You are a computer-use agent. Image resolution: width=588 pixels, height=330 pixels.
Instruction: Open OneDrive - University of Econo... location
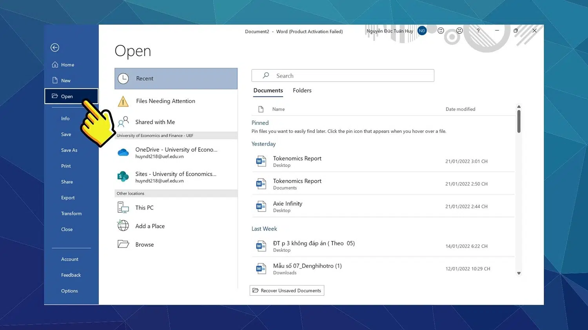tap(176, 152)
